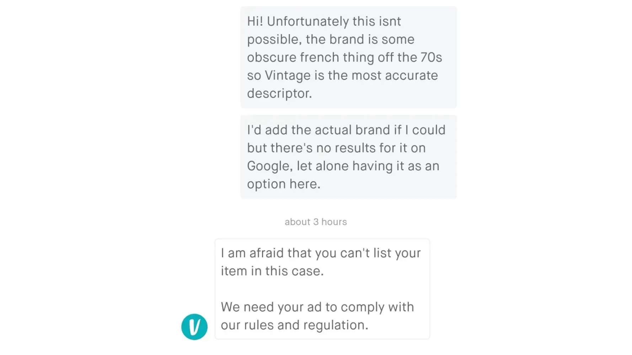Click the teal Vinted support avatar
632x355 pixels.
[194, 327]
